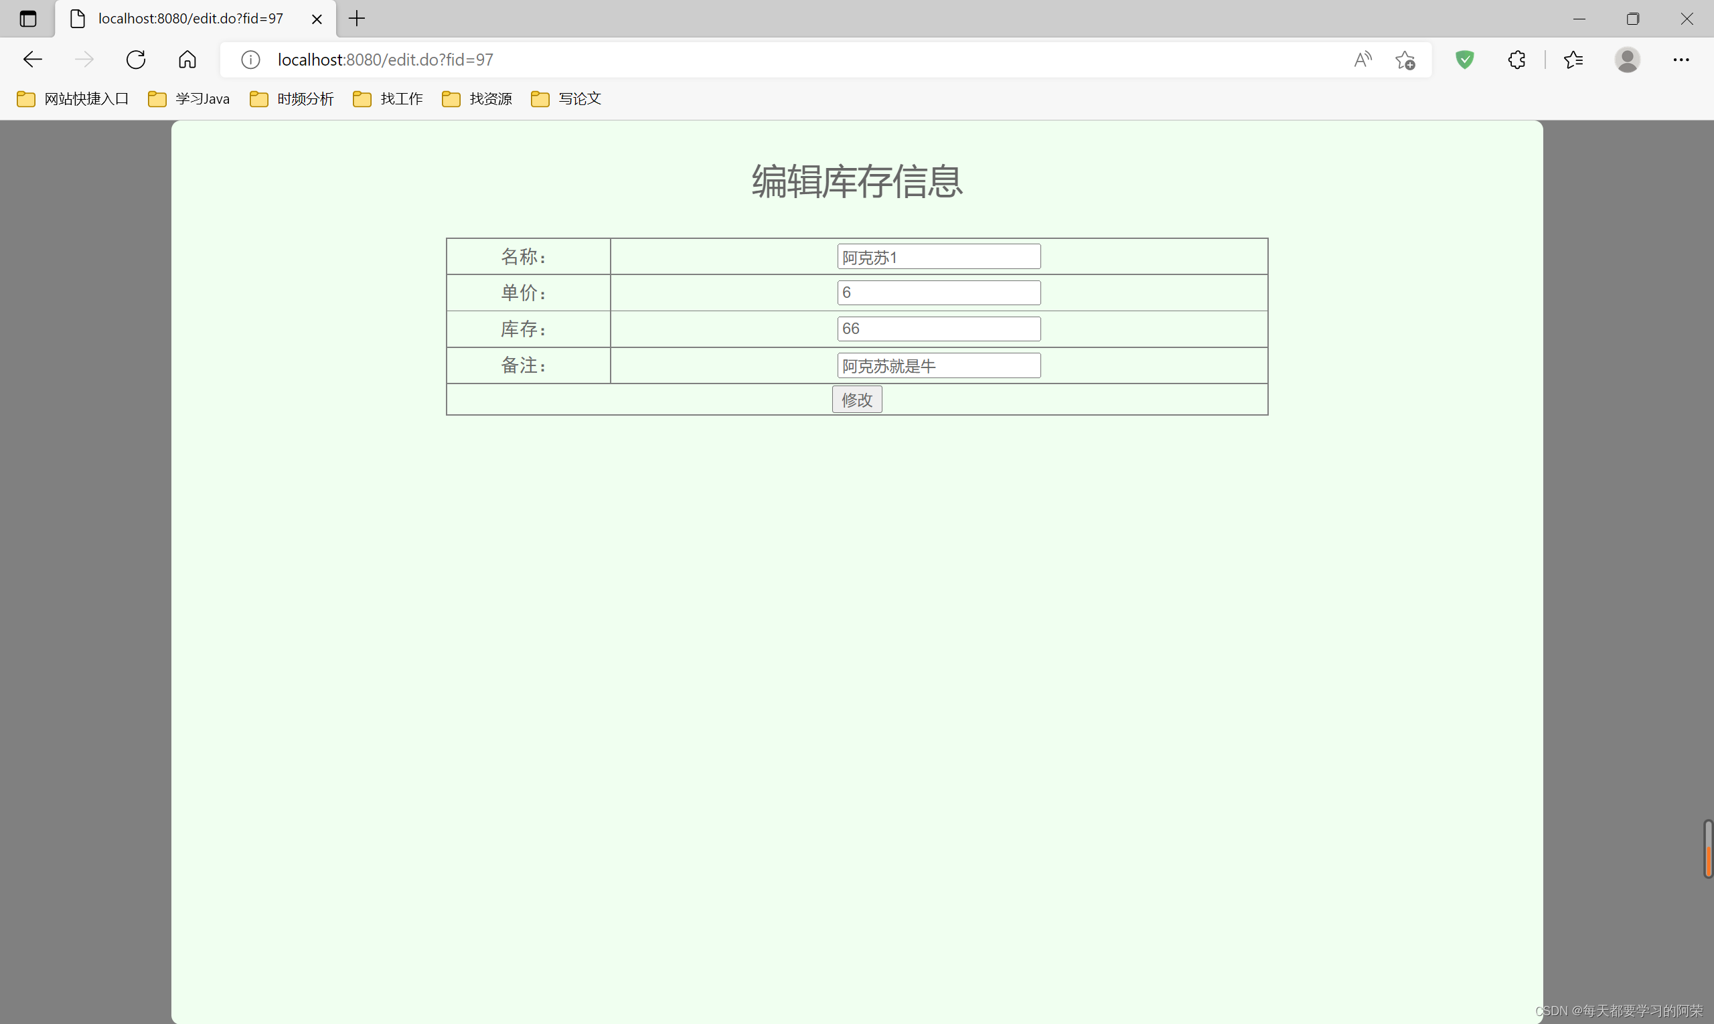Click the page vertical scrollbar thumb

1708,849
